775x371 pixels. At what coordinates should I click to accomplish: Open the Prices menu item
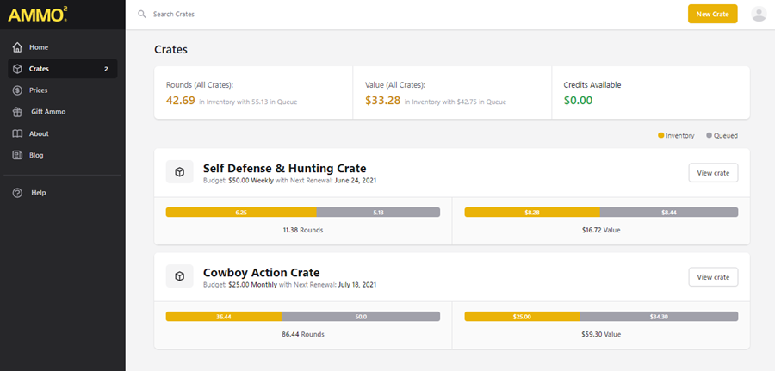[x=38, y=90]
